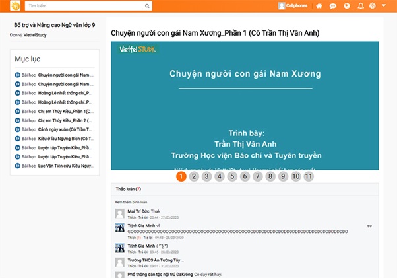This screenshot has width=397, height=278.
Task: Click the globe icon in top bar
Action: (347, 6)
